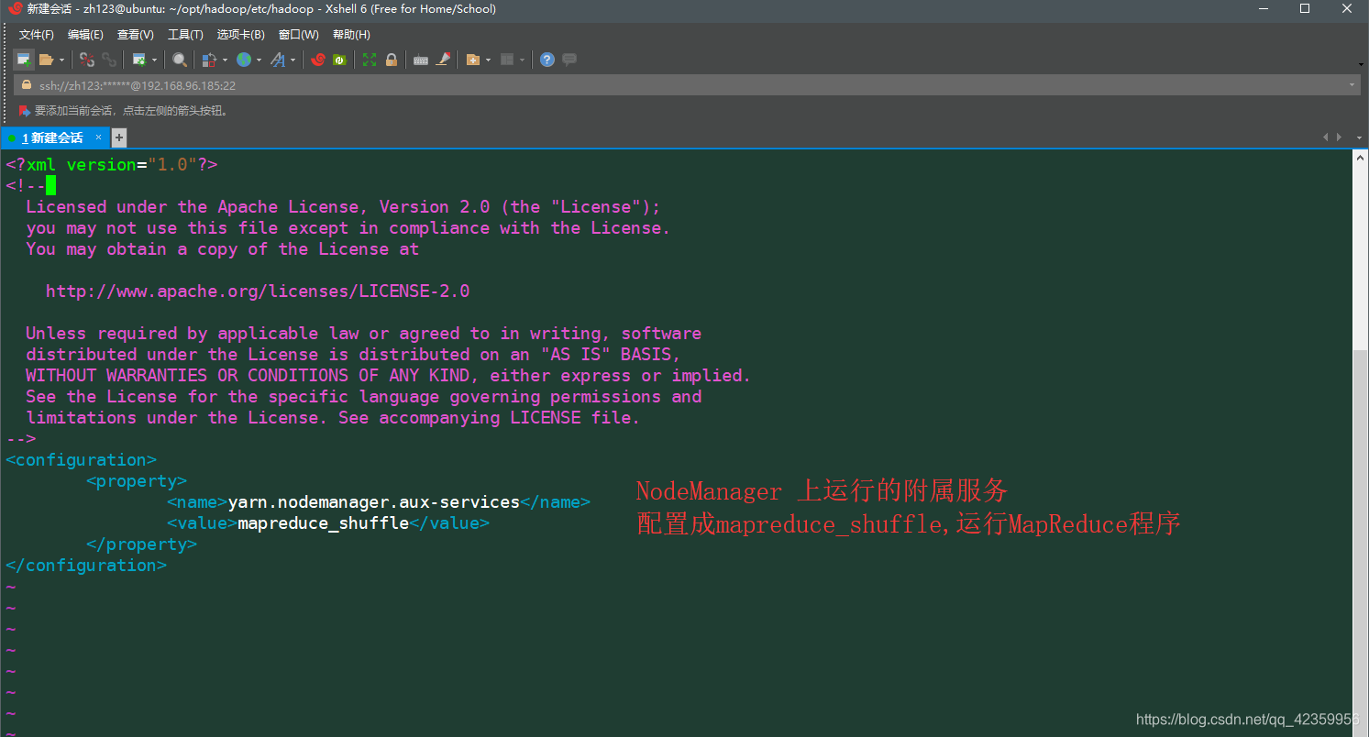This screenshot has height=737, width=1369.
Task: Open 帮助(H) menu
Action: (351, 35)
